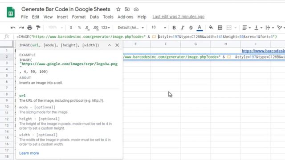Activate the paint format tool
Image resolution: width=285 pixels, height=160 pixels.
click(38, 28)
